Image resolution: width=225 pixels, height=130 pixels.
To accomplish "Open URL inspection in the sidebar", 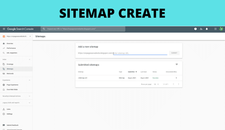I will pos(12,53).
